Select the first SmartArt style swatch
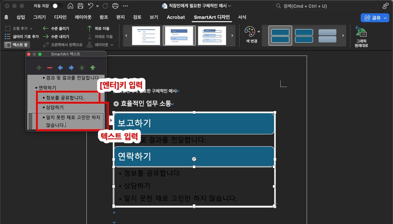 click(280, 36)
